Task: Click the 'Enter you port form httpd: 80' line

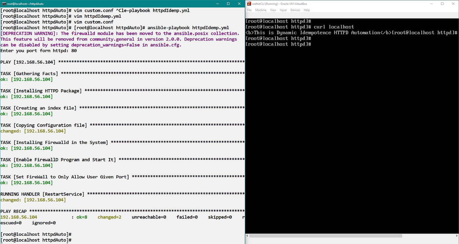Action: pyautogui.click(x=38, y=51)
